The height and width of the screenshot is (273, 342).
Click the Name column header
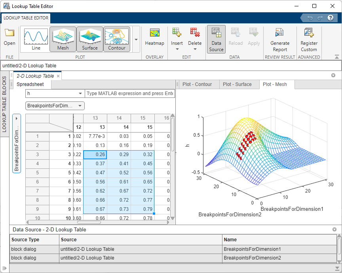pos(279,240)
